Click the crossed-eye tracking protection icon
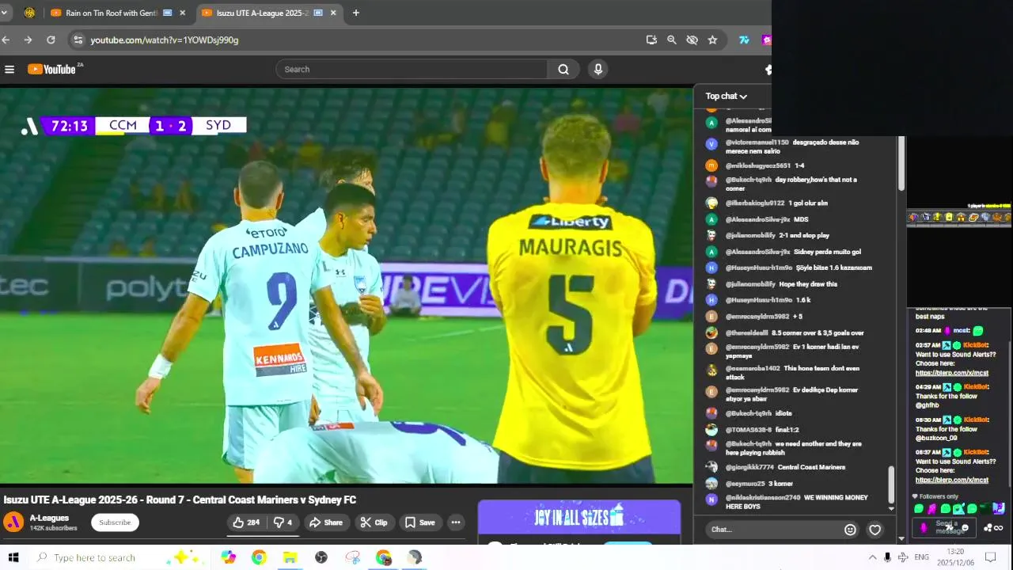This screenshot has height=570, width=1013. tap(692, 40)
